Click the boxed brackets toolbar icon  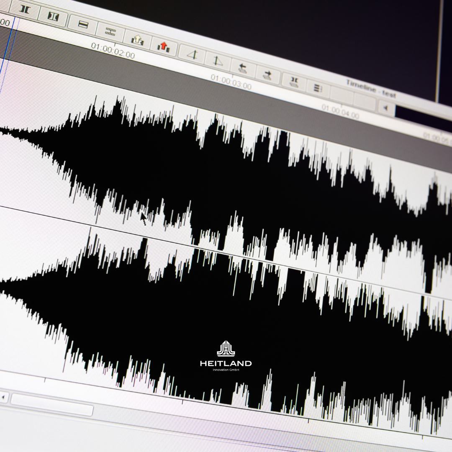point(53,17)
